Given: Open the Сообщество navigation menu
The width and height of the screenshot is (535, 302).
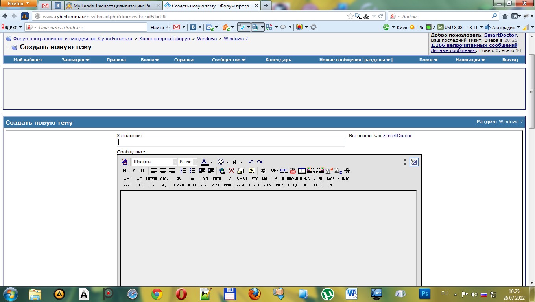Looking at the screenshot, I should point(229,60).
